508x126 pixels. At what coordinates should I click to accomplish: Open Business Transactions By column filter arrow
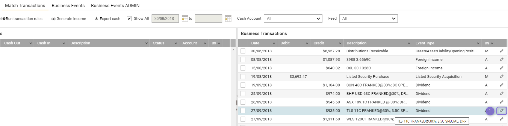click(492, 43)
